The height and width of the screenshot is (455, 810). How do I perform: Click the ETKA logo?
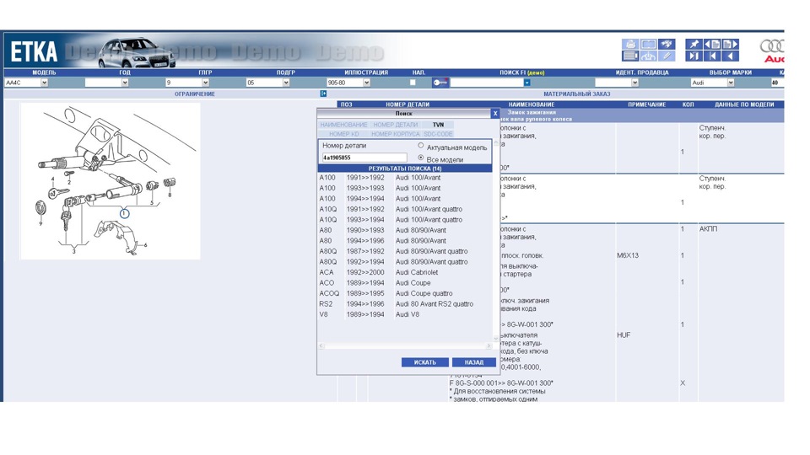coord(34,52)
